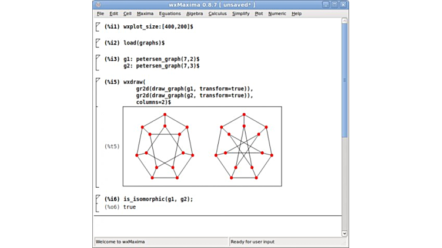
Task: Maximize the wxMaxima window
Action: coord(334,5)
